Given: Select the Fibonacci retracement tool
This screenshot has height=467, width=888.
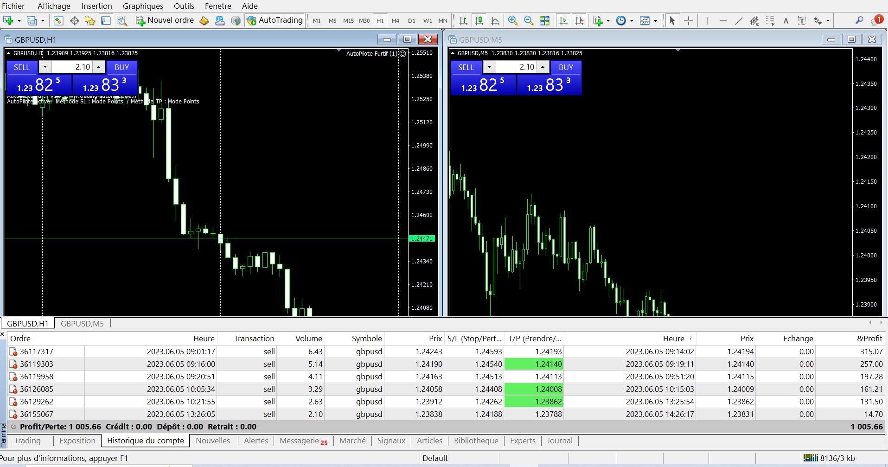Looking at the screenshot, I should [x=770, y=20].
